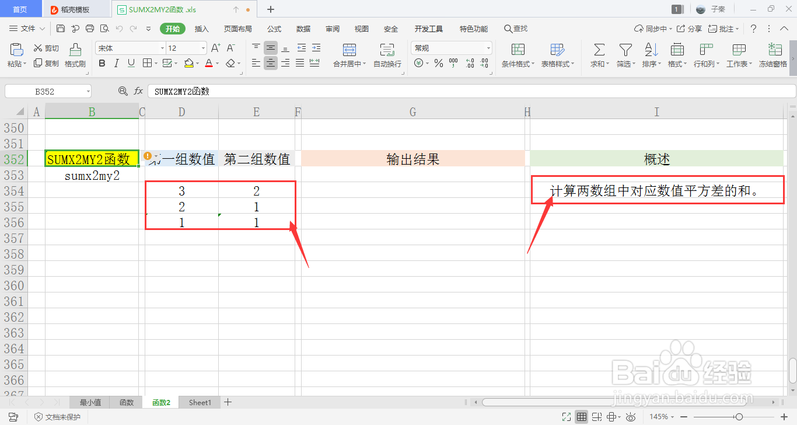This screenshot has width=797, height=425.
Task: Switch to 插入 ribbon tab
Action: point(201,29)
